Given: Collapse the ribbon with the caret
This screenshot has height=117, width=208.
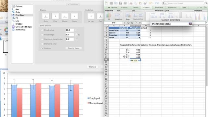Looking at the screenshot, I should 201,7.
